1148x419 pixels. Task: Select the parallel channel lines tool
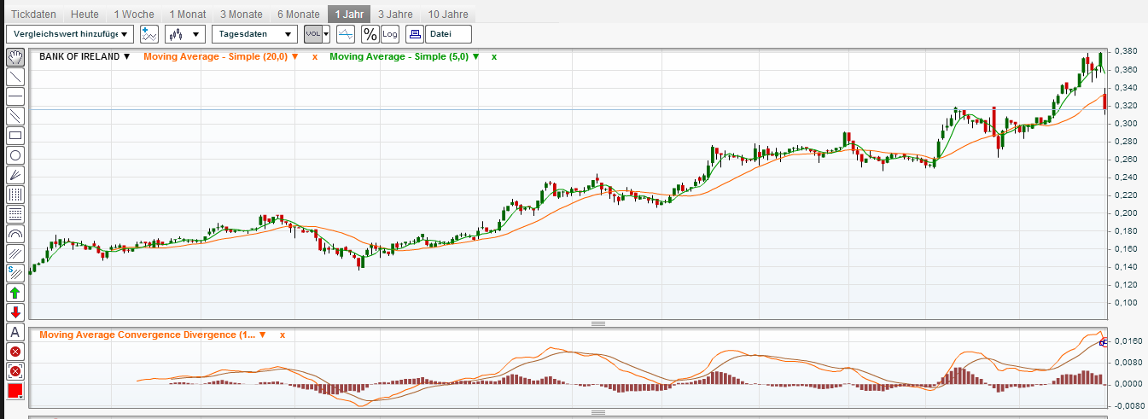click(x=15, y=116)
